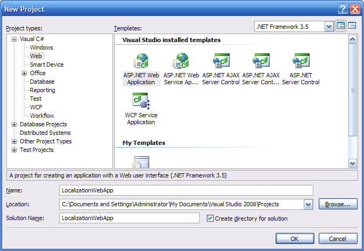Image resolution: width=364 pixels, height=251 pixels.
Task: Select Office project type
Action: (x=38, y=73)
